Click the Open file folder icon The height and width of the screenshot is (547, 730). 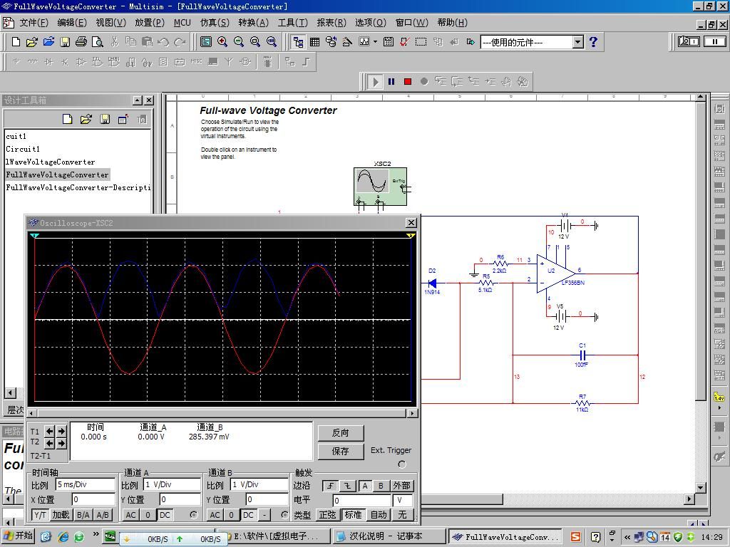[x=31, y=42]
